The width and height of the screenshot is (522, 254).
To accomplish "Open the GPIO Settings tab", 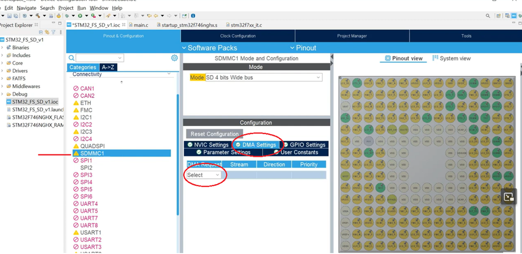I will 304,144.
